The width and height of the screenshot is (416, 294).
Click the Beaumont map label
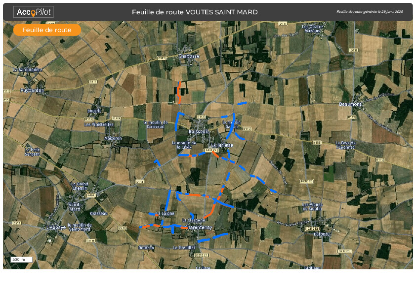[350, 104]
